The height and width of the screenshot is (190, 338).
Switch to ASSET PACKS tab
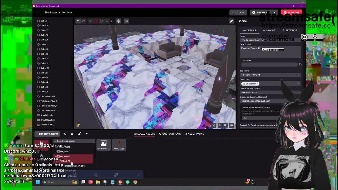point(194,134)
